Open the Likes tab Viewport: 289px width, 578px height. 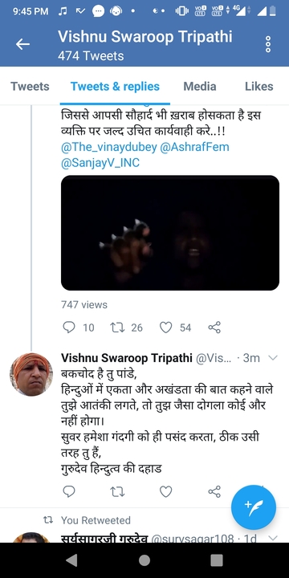tap(259, 86)
